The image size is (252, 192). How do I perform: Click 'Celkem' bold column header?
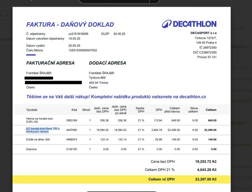(x=211, y=110)
